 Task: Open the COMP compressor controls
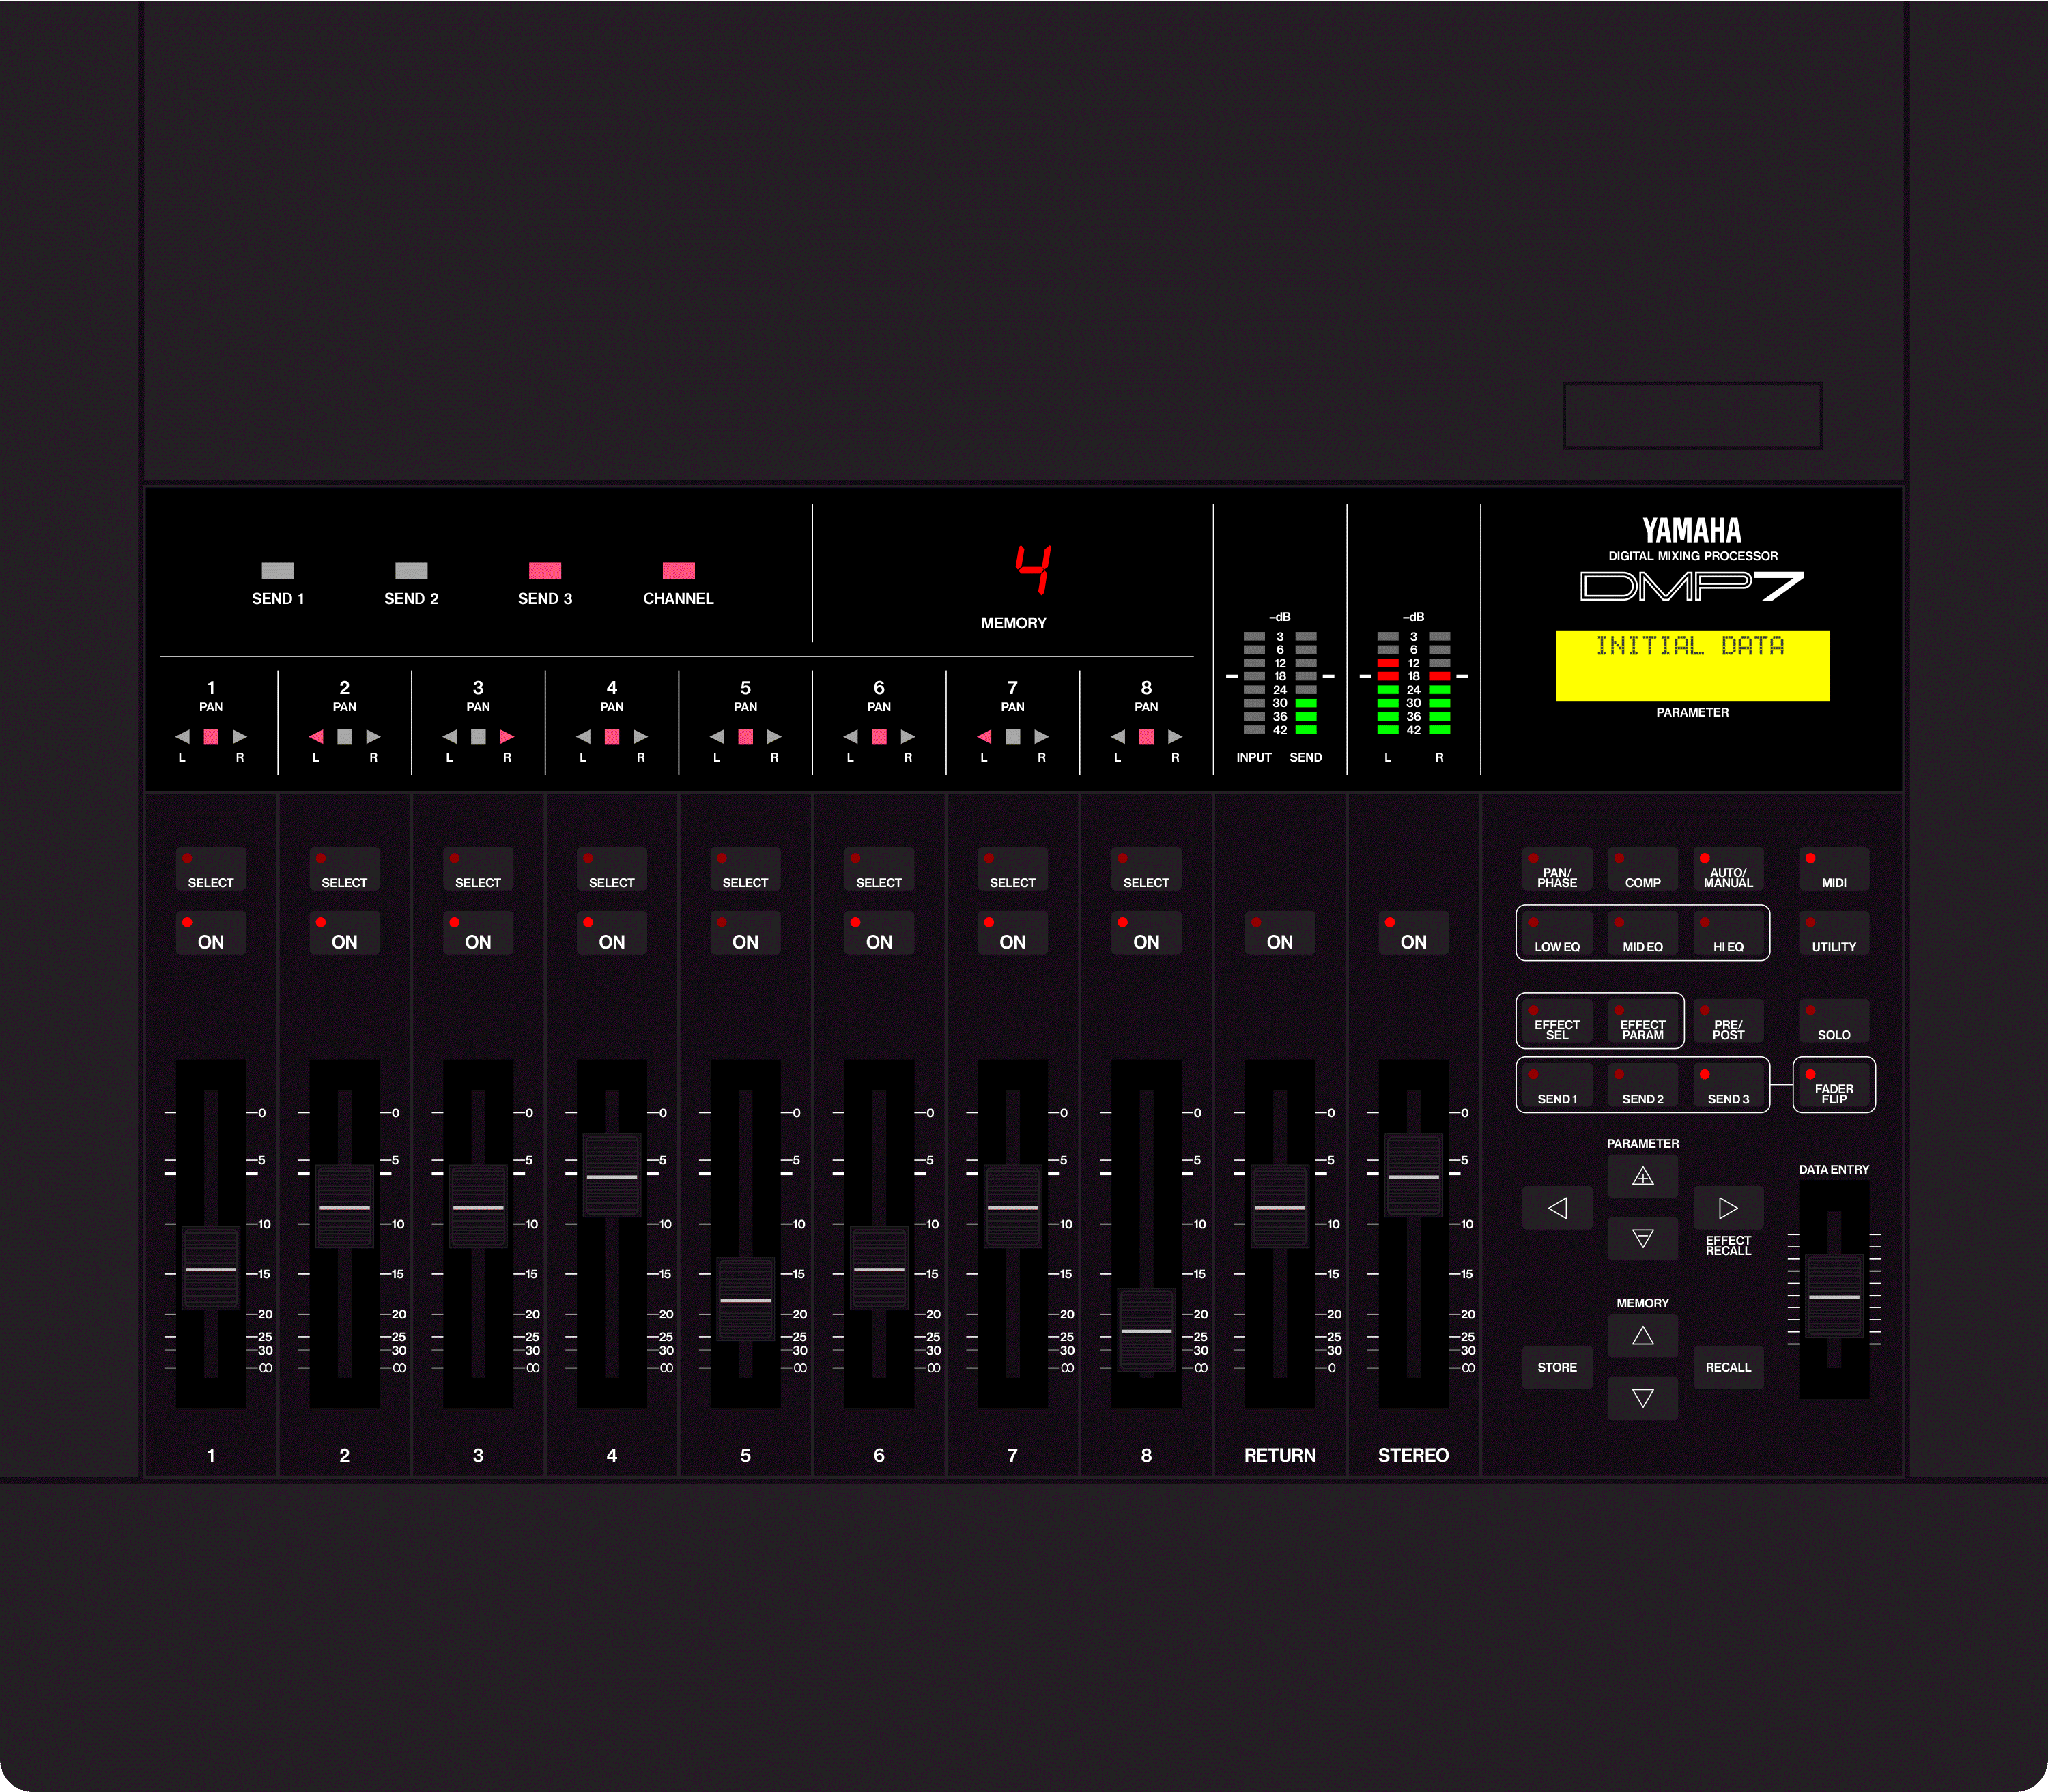click(1644, 869)
